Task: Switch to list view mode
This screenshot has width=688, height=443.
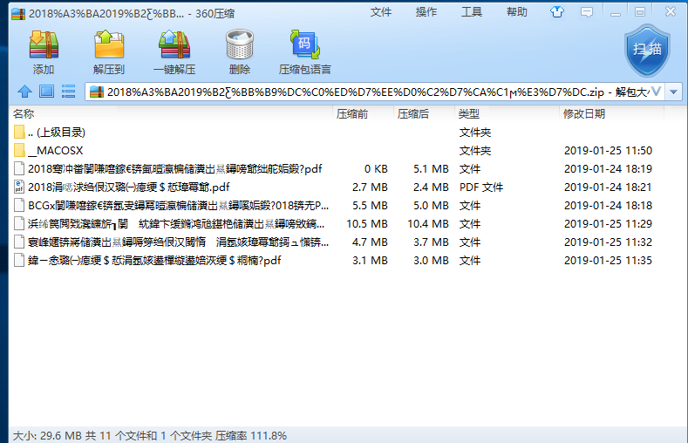Action: point(68,92)
